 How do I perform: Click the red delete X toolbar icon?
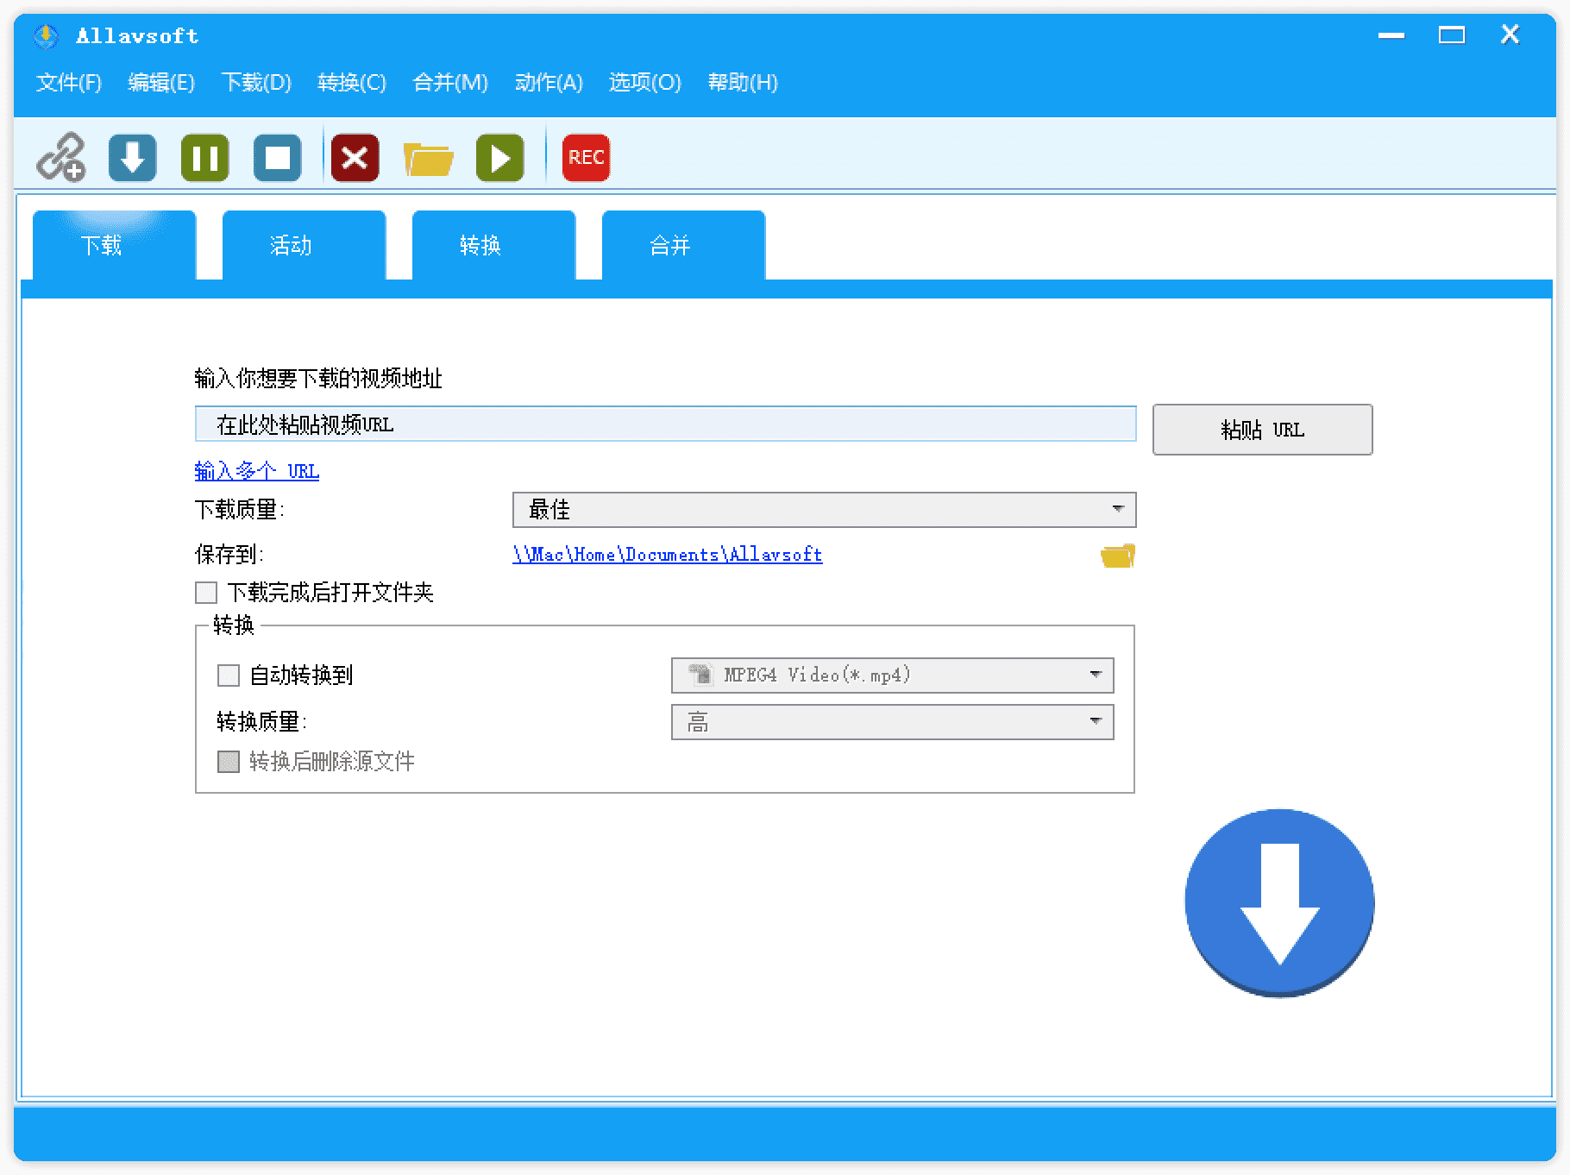(x=355, y=158)
